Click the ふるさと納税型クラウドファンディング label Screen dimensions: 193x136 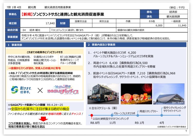[x=111, y=119]
